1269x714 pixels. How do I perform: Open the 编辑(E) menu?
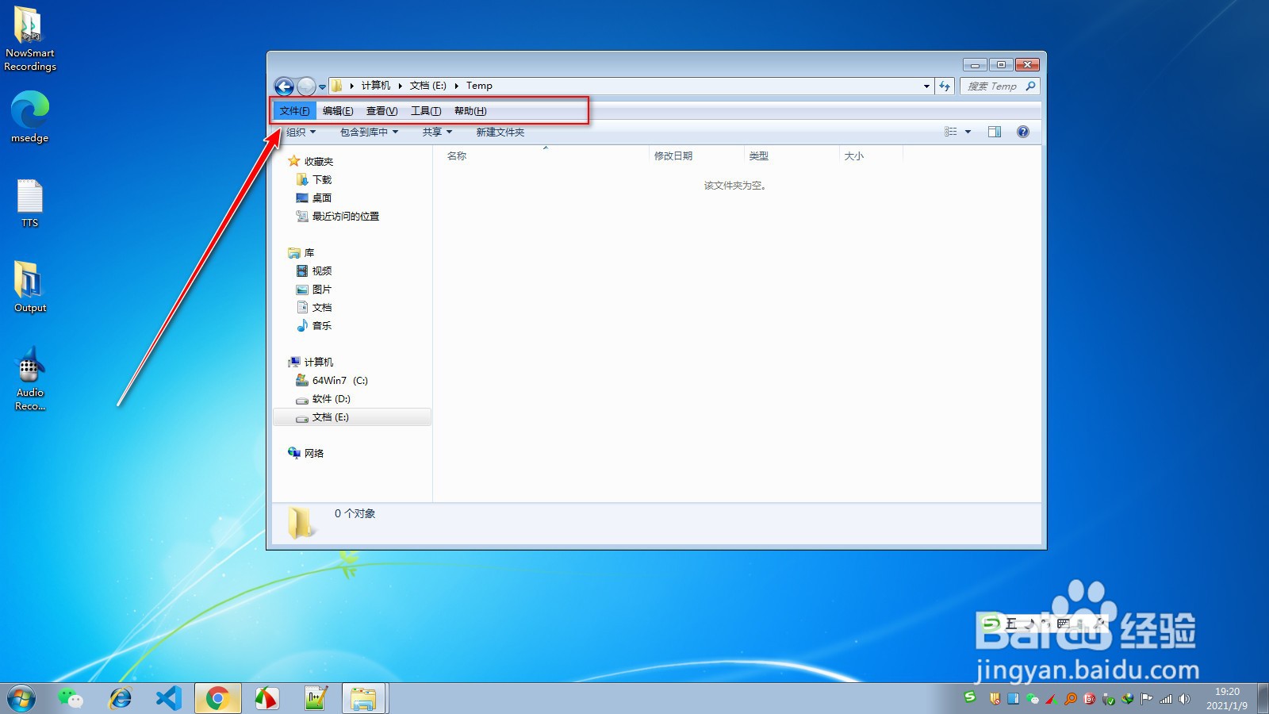338,111
